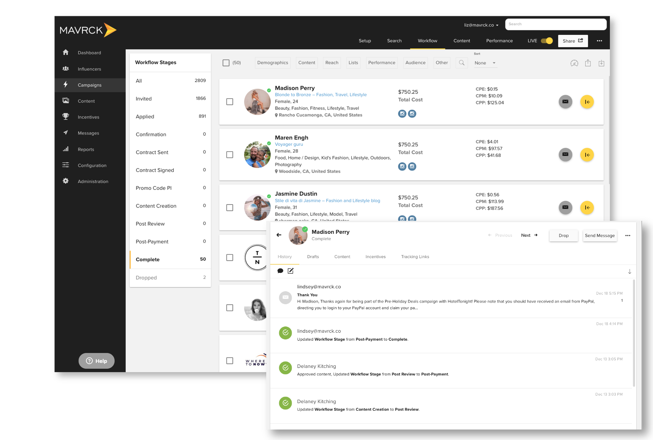The height and width of the screenshot is (440, 653).
Task: Click the Incentives trophy icon in sidebar
Action: coord(66,116)
